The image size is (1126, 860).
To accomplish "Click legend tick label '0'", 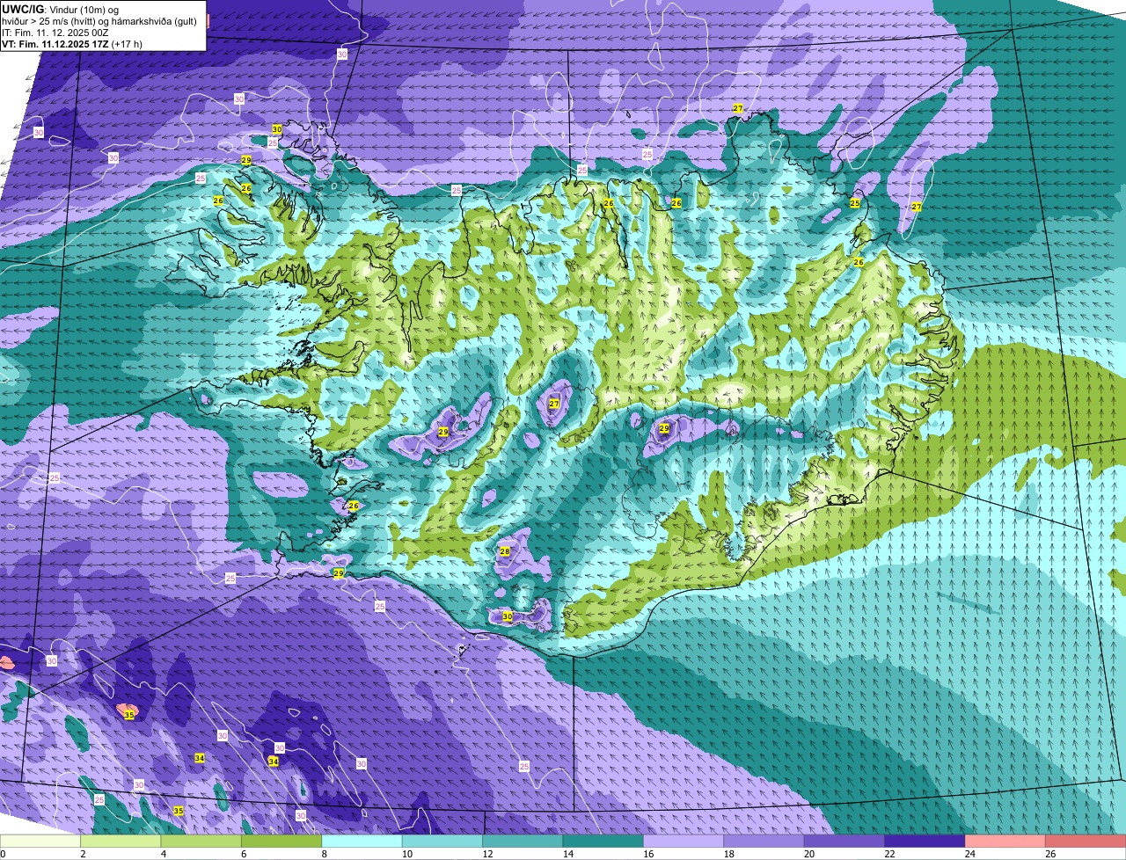I will tap(3, 854).
